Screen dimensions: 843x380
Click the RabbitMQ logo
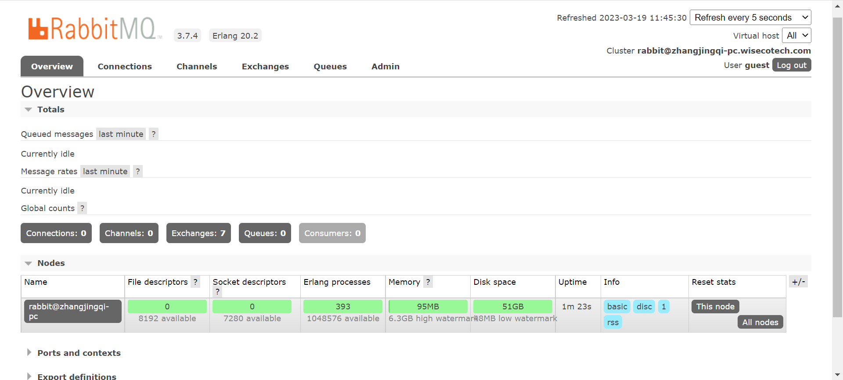tap(94, 29)
